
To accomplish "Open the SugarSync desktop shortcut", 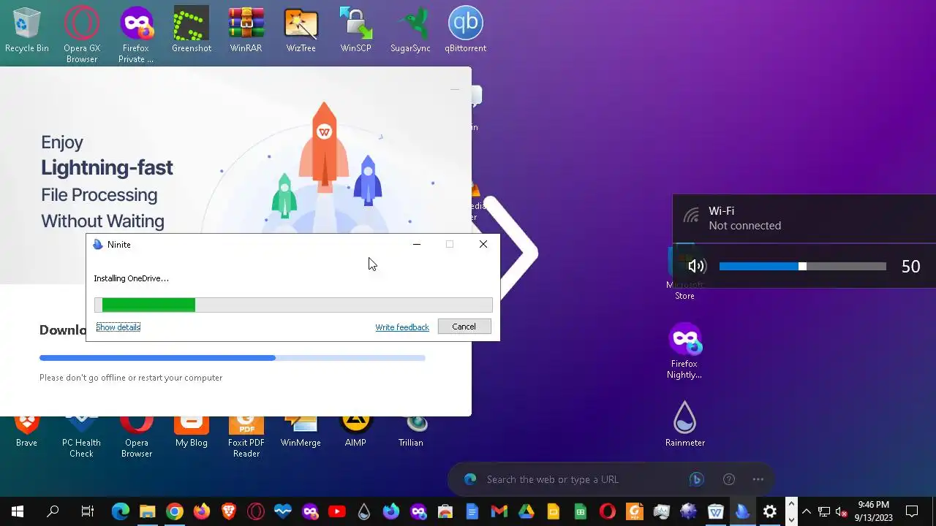I will tap(410, 31).
